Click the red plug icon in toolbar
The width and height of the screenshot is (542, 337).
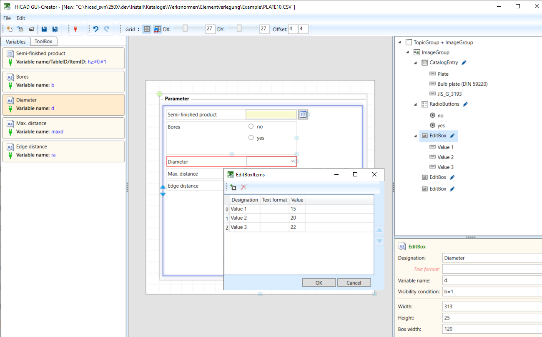(x=75, y=29)
